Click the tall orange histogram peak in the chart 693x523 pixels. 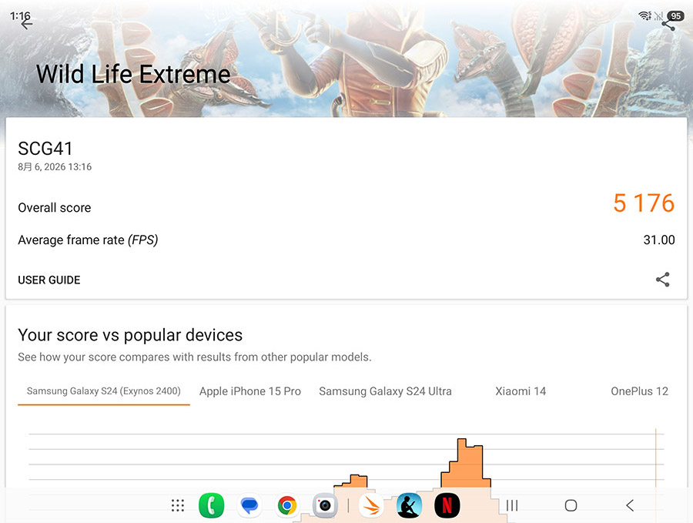[x=466, y=463]
